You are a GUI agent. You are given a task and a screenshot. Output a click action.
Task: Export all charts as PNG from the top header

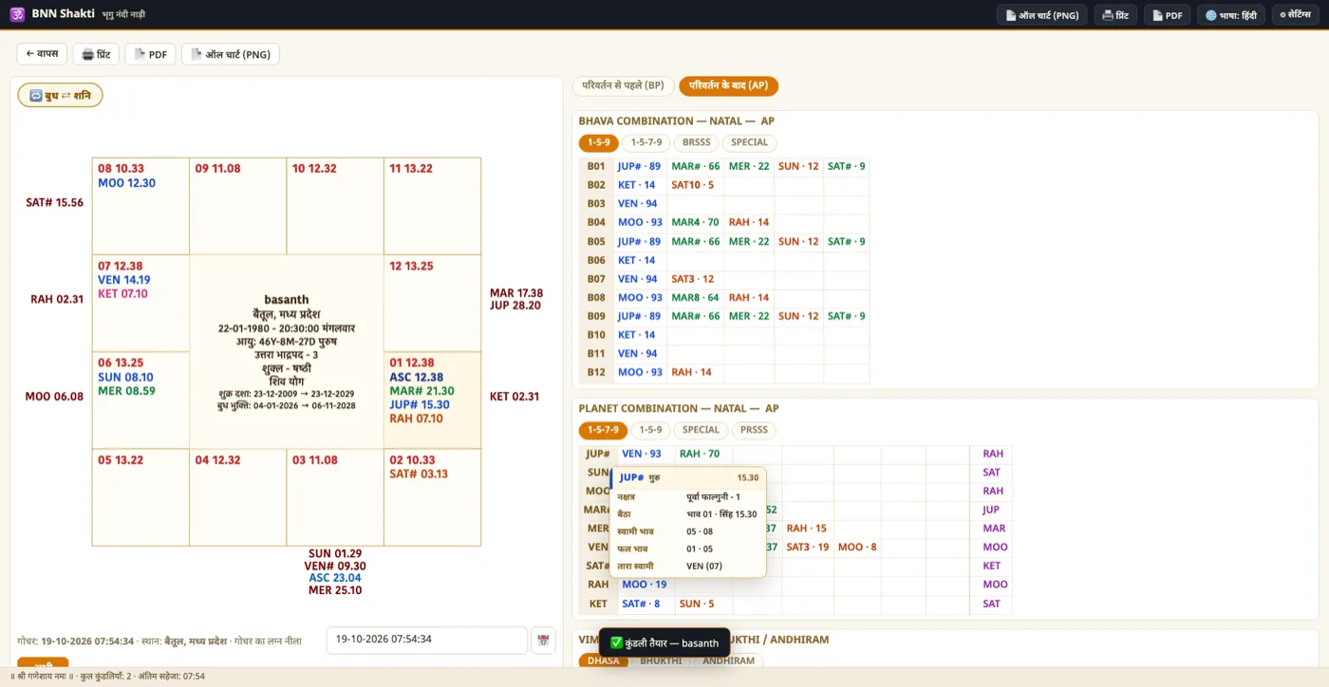click(1041, 15)
